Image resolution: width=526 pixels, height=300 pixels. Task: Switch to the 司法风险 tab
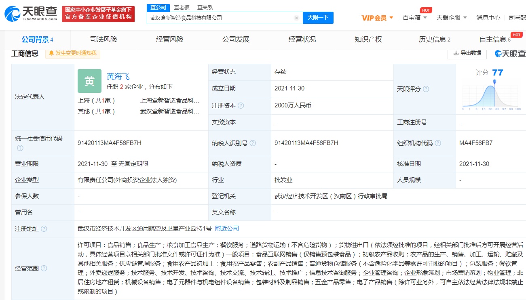[104, 40]
